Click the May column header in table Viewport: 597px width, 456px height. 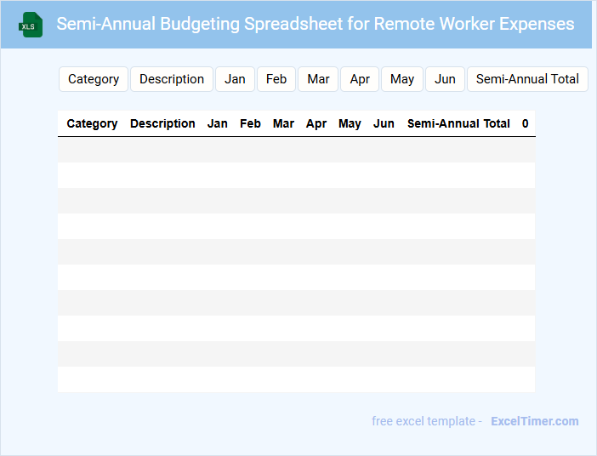[350, 123]
